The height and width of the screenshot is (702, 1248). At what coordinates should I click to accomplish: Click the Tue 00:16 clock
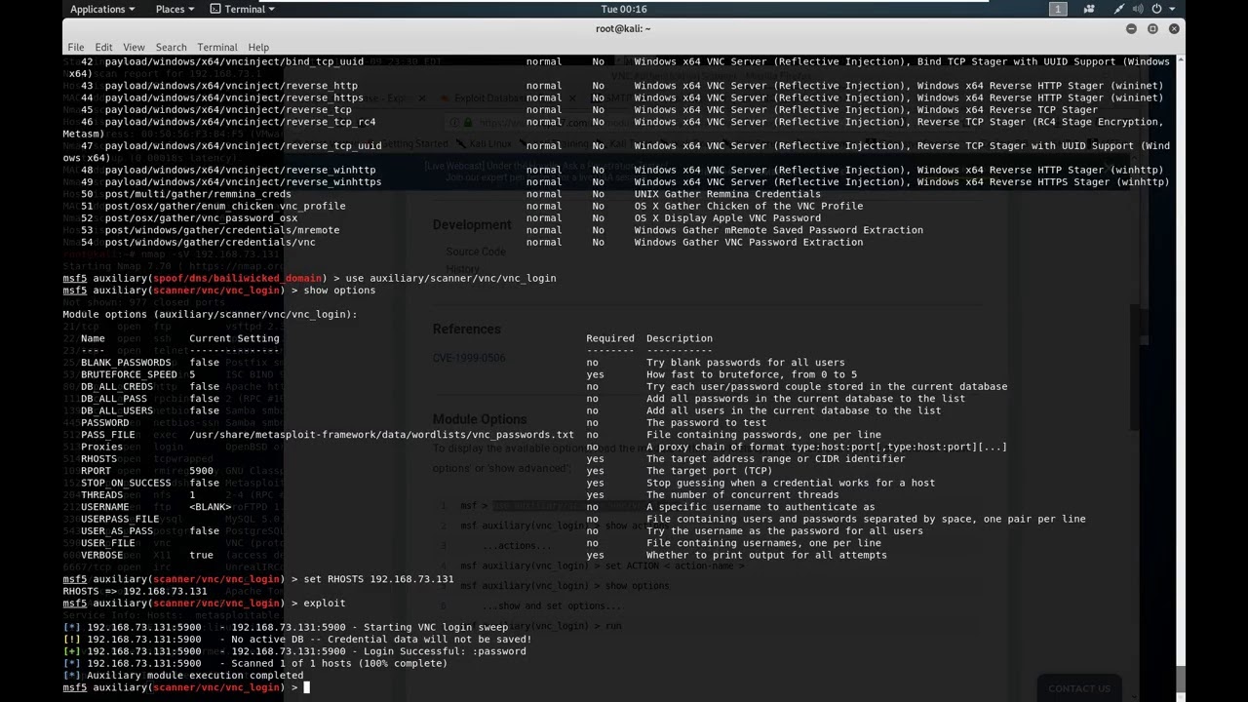point(623,9)
